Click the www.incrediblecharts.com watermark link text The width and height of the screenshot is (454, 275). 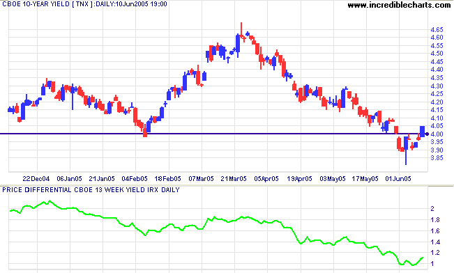(399, 5)
